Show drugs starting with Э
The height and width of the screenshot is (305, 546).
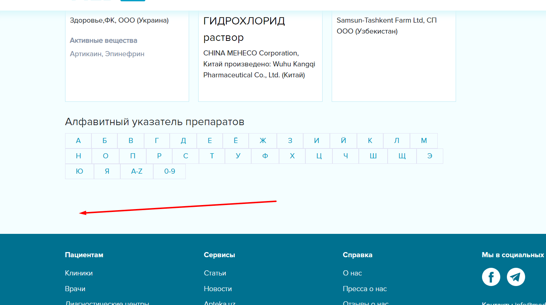pos(430,156)
